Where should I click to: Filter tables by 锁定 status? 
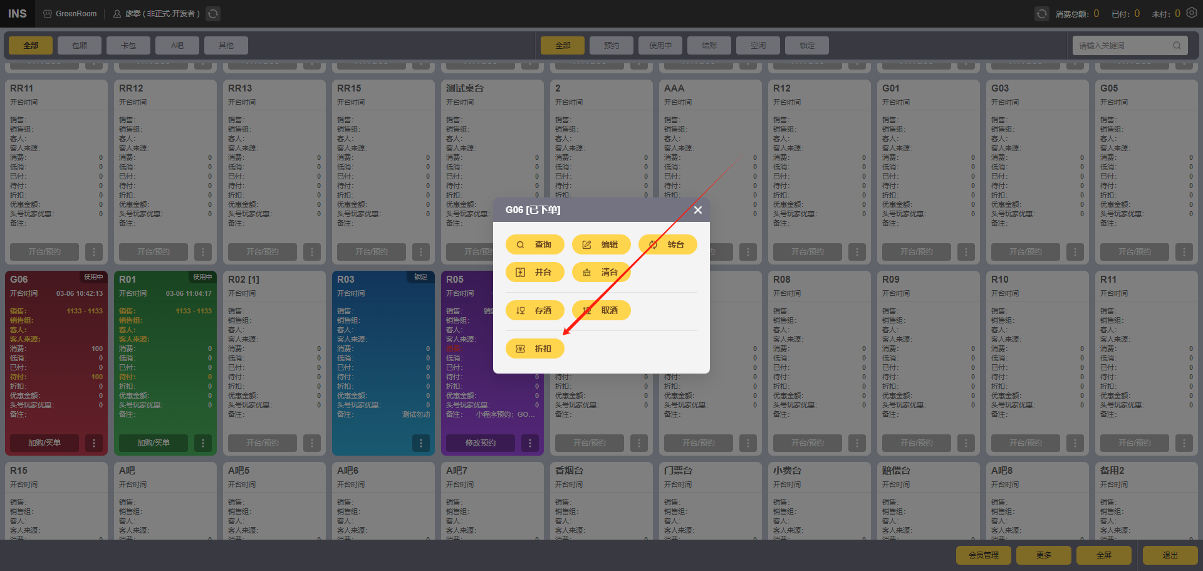point(807,45)
